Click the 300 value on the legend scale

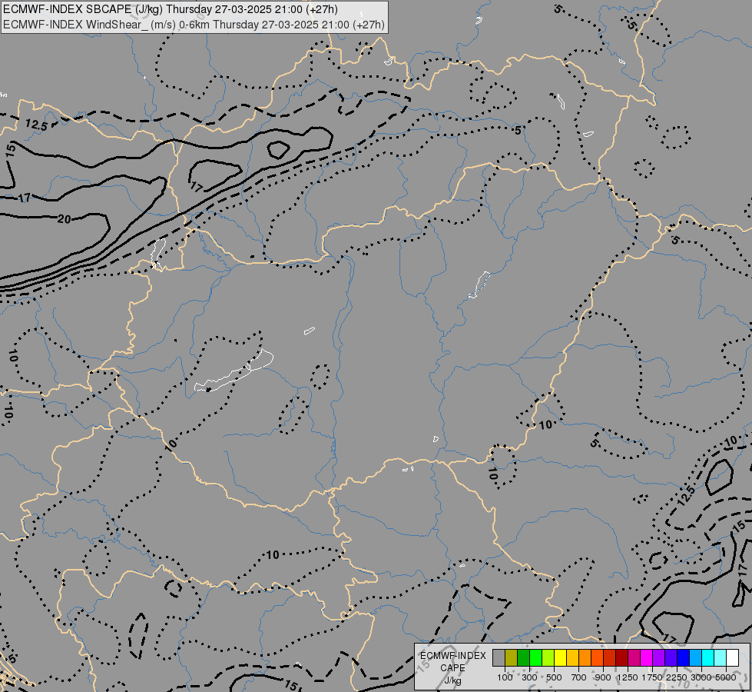[529, 677]
